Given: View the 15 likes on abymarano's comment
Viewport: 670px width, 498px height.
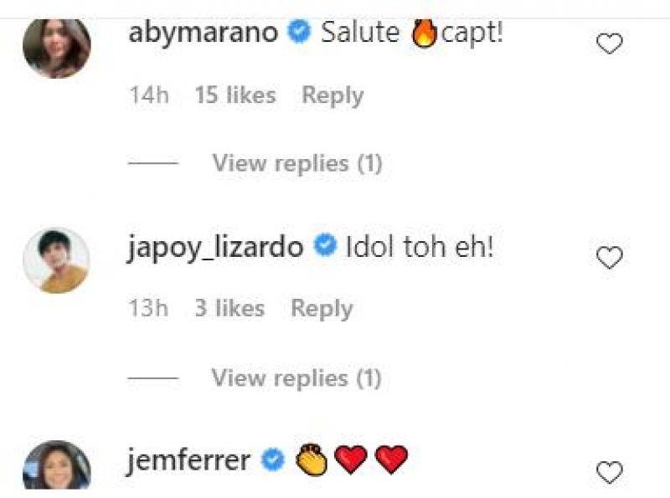Looking at the screenshot, I should tap(235, 95).
